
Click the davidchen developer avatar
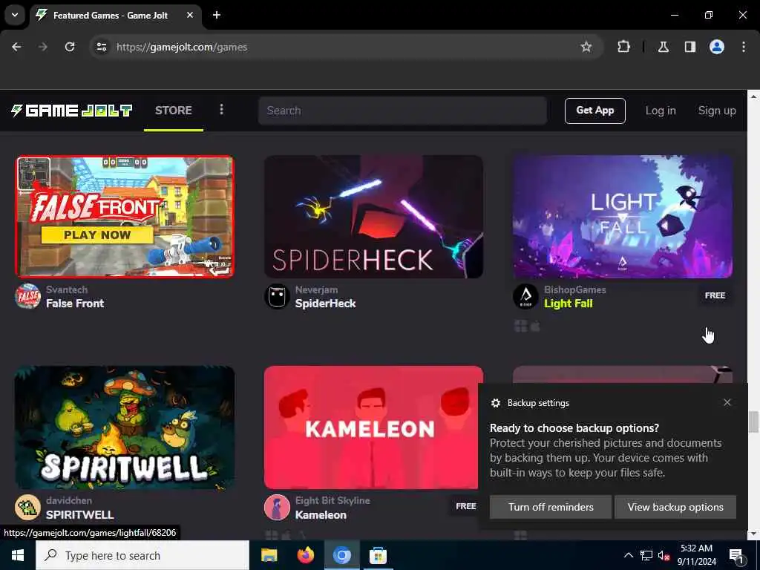[27, 507]
